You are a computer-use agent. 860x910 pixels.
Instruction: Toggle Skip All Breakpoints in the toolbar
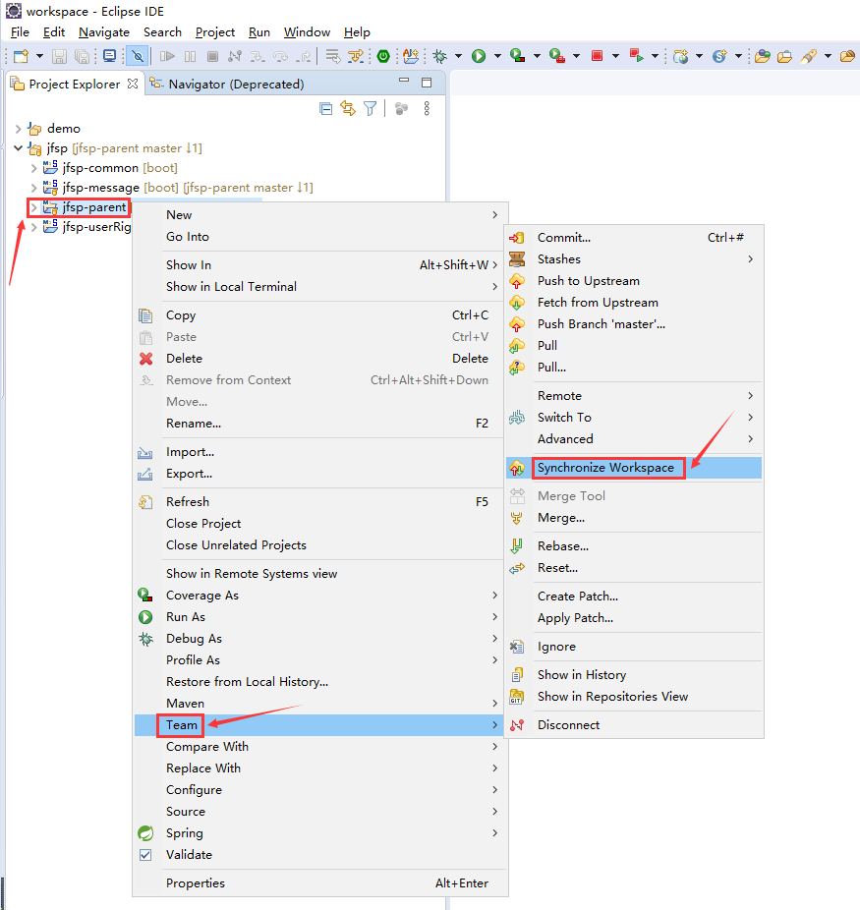(137, 56)
